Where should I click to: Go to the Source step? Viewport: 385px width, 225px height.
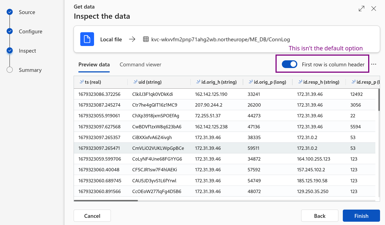tap(27, 12)
